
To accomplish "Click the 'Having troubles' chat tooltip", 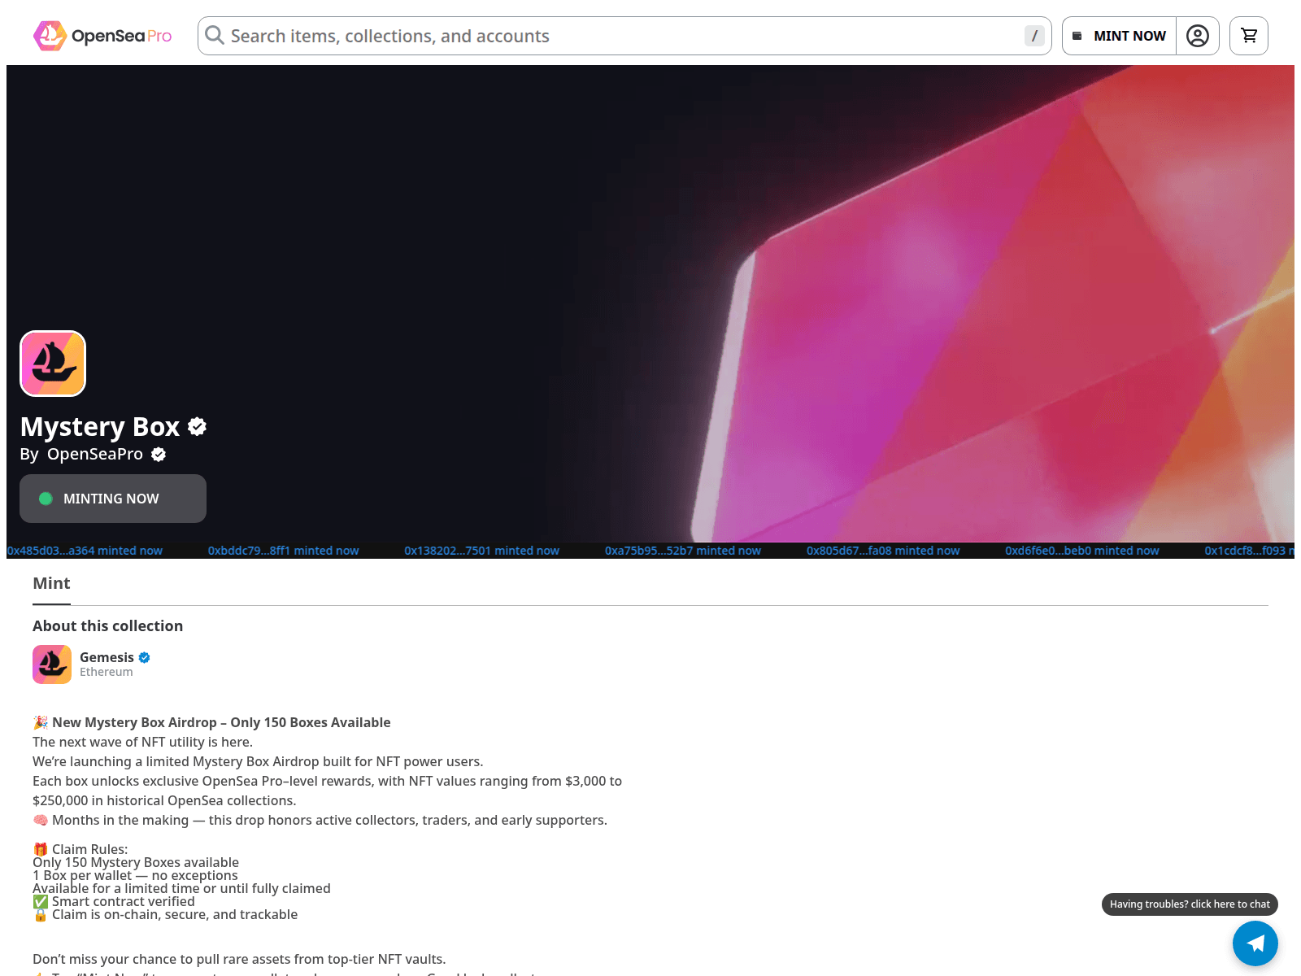I will click(1189, 904).
